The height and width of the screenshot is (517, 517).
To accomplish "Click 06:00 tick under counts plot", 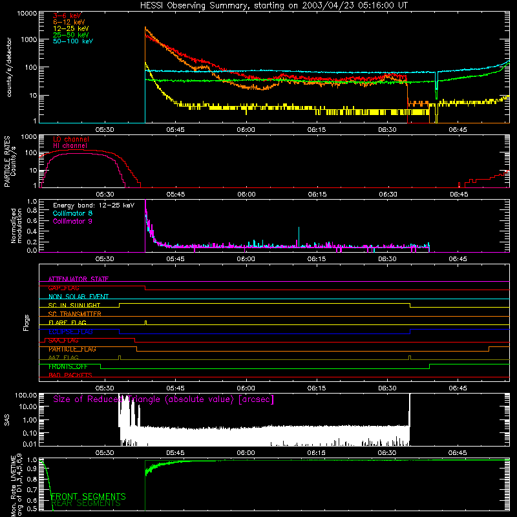I will (246, 130).
